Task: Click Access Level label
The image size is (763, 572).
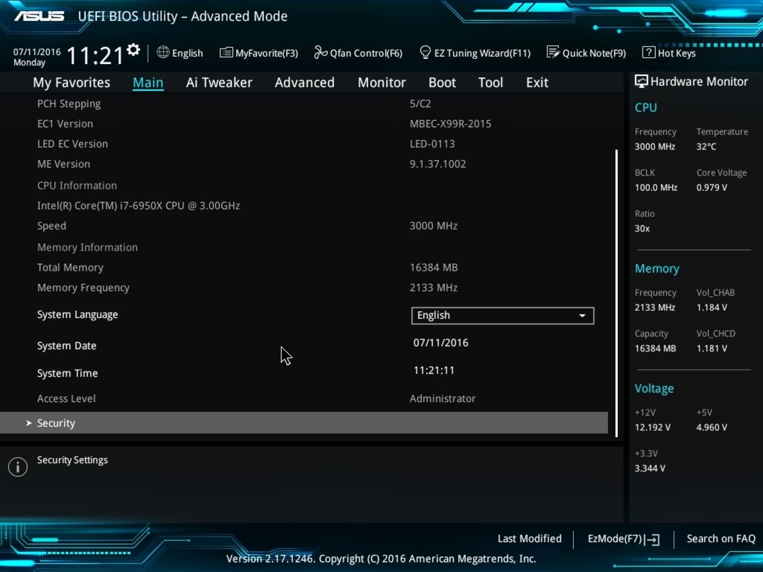Action: point(66,399)
